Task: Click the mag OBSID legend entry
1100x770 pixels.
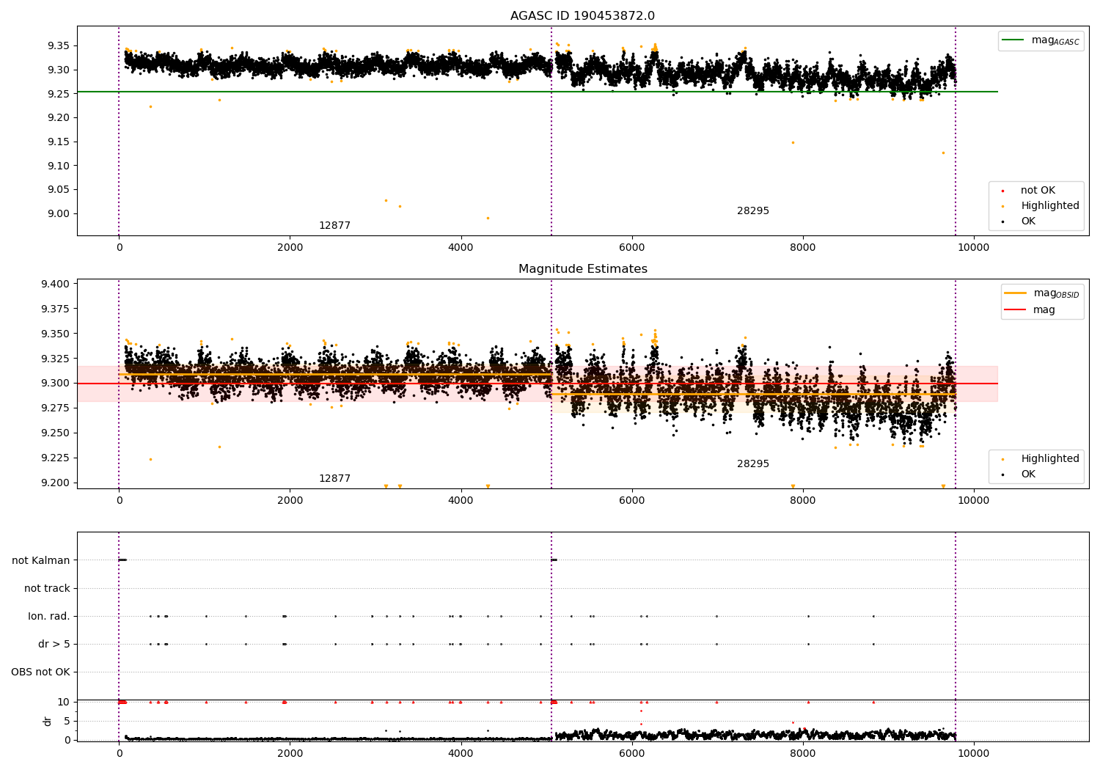Action: (1042, 293)
